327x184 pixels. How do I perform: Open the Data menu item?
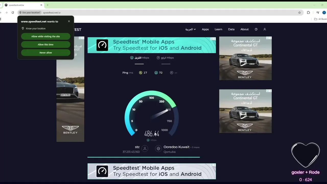(231, 29)
